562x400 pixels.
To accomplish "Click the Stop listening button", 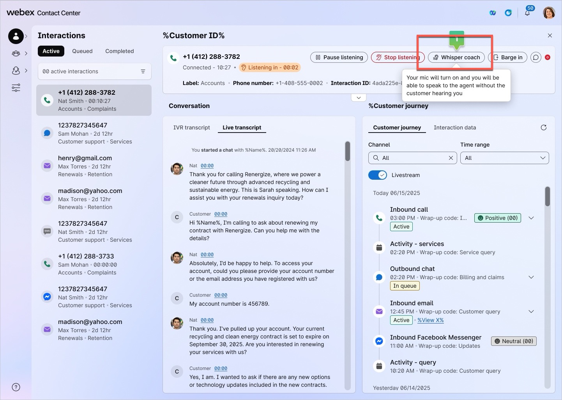I will click(398, 57).
